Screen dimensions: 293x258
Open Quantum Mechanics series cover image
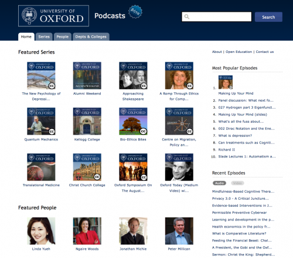[41, 121]
